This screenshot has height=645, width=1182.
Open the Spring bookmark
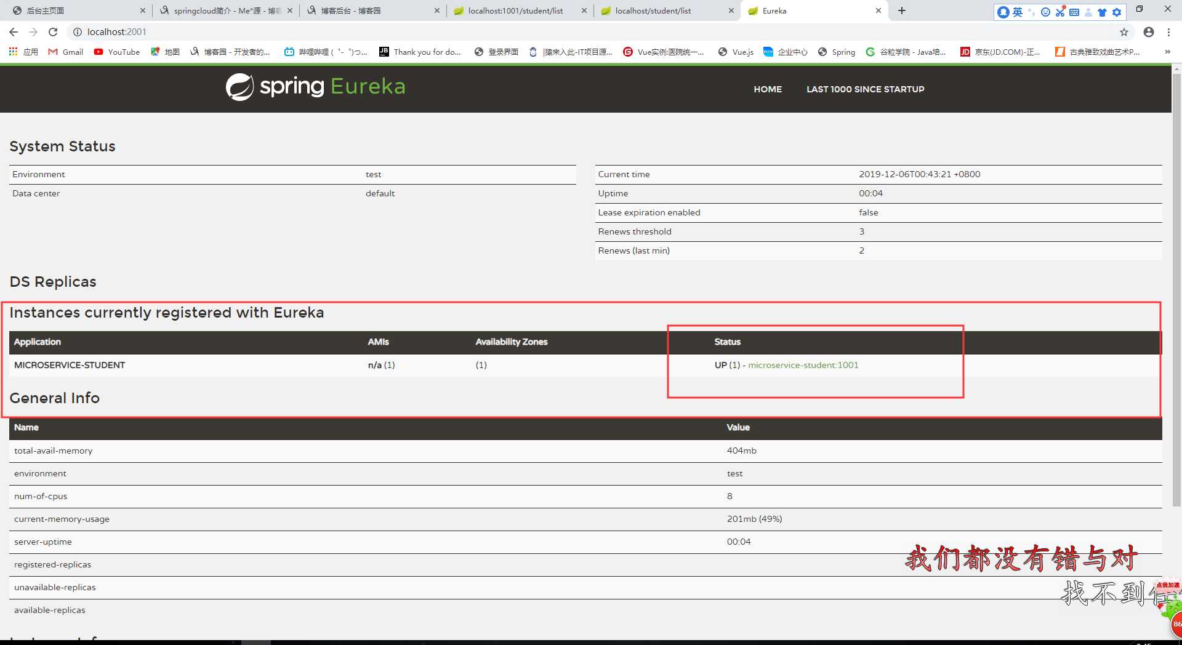[x=837, y=52]
